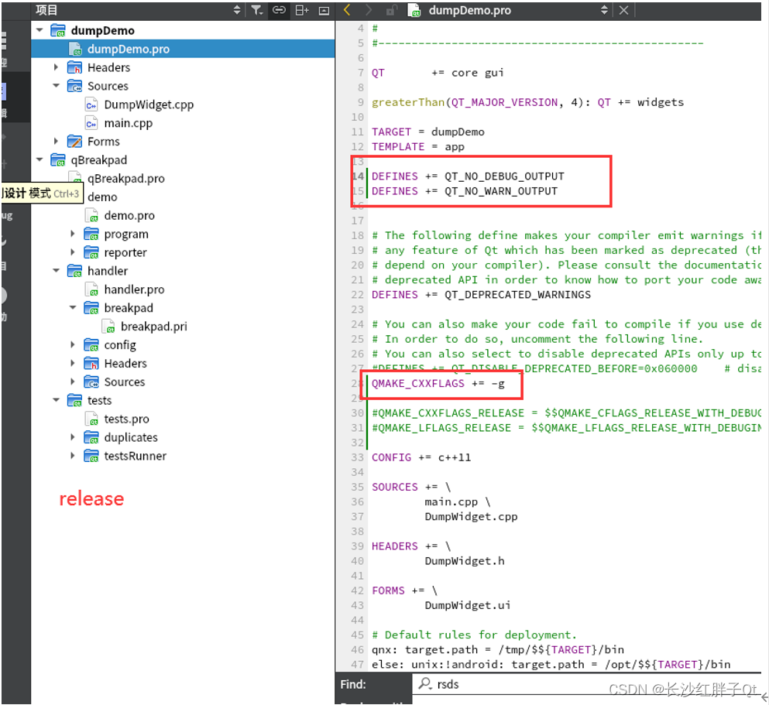769x705 pixels.
Task: Collapse the handler subproject
Action: click(56, 271)
